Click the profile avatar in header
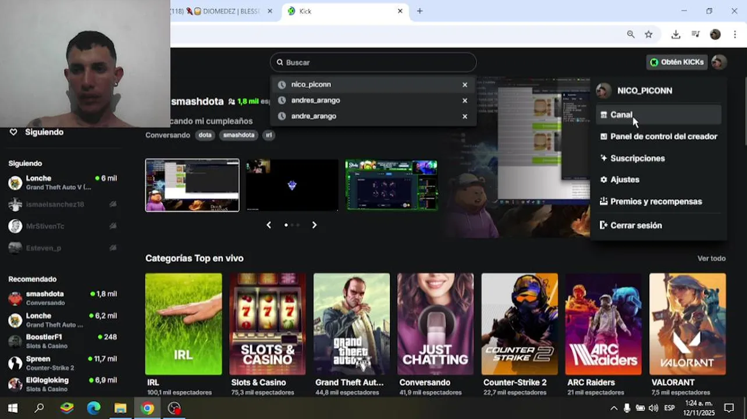This screenshot has height=419, width=747. [719, 62]
